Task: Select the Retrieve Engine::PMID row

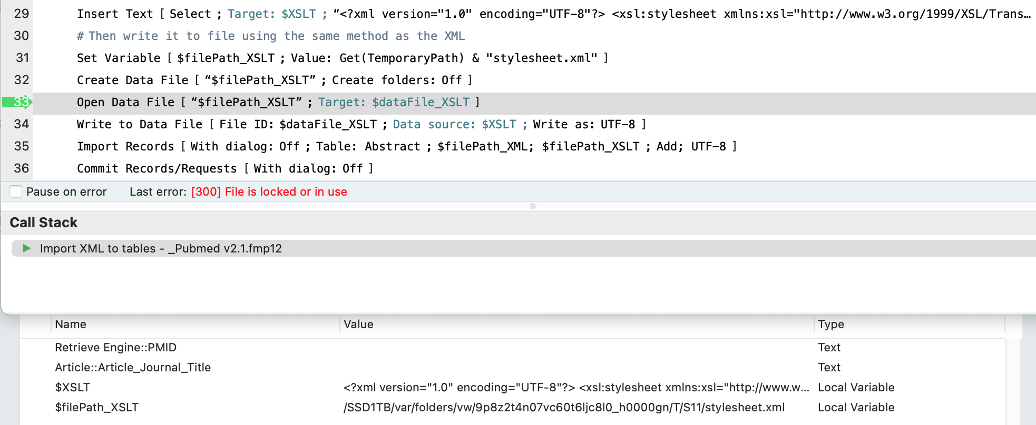Action: point(513,348)
